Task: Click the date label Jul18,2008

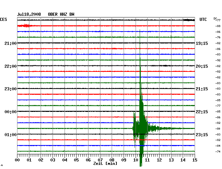Action: click(x=29, y=14)
